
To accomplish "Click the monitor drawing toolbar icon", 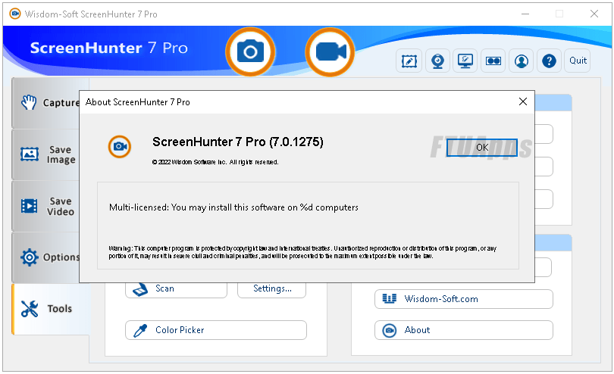I will pyautogui.click(x=465, y=61).
